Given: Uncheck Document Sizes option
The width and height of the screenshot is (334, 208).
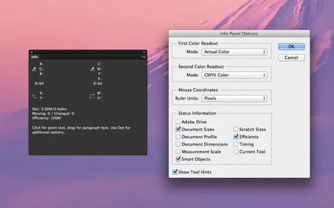Looking at the screenshot, I should tap(178, 129).
